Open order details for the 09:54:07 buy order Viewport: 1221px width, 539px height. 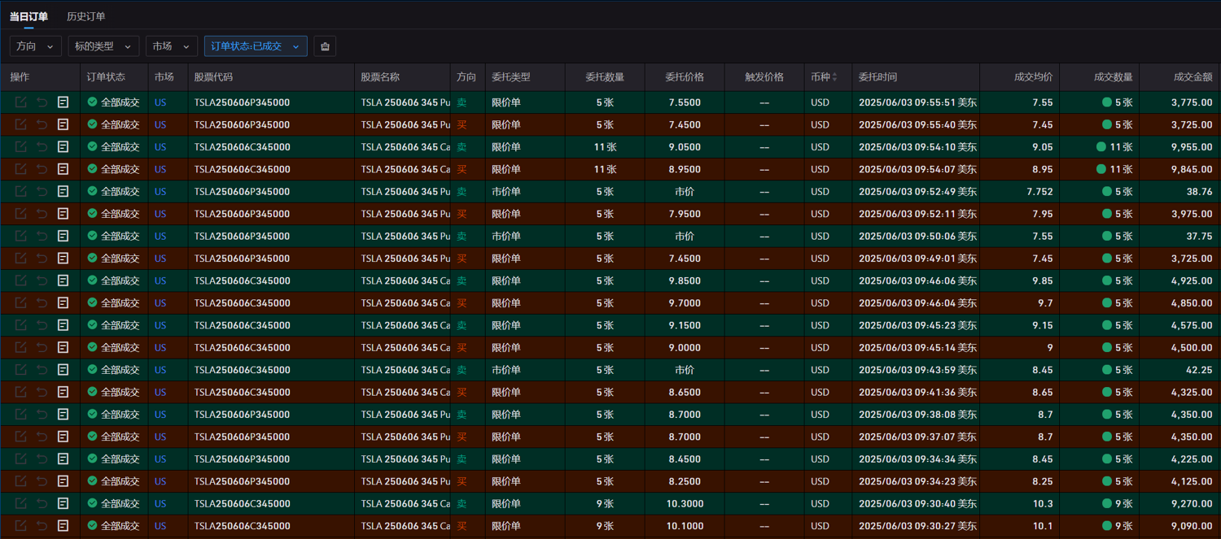click(63, 169)
